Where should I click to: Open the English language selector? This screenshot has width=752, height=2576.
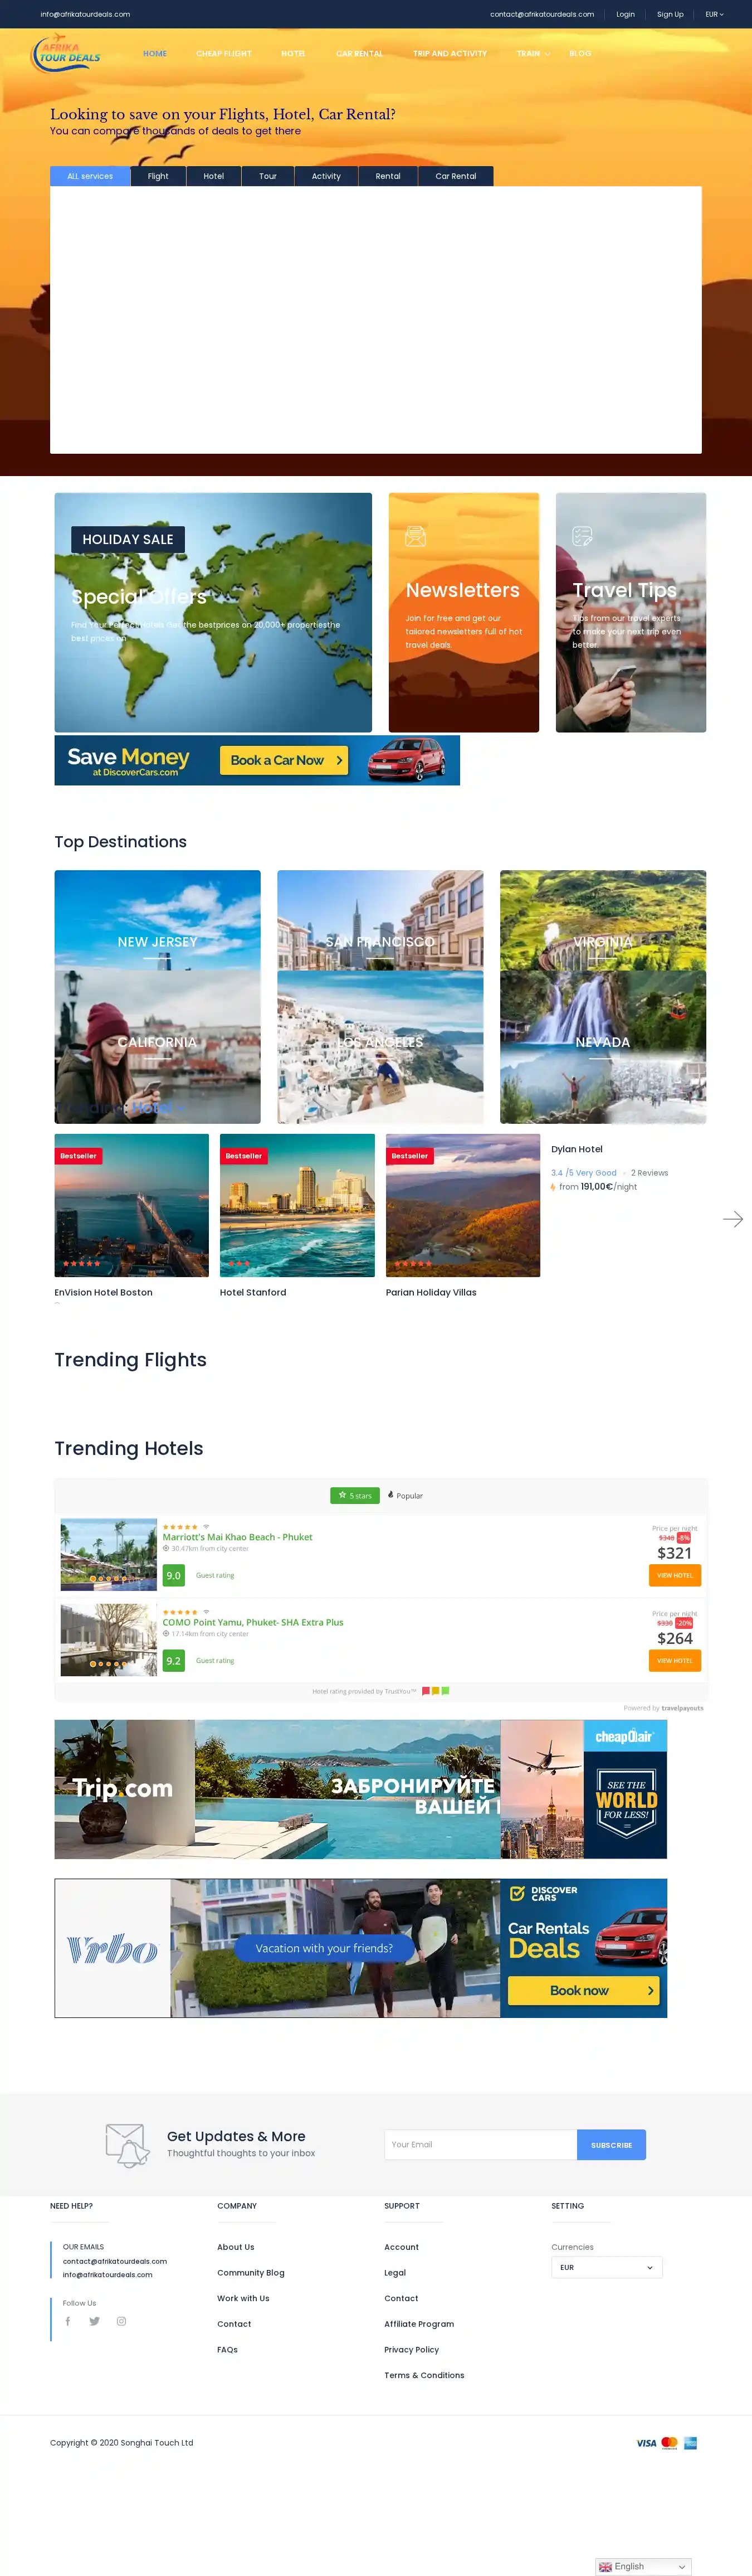[x=643, y=2566]
